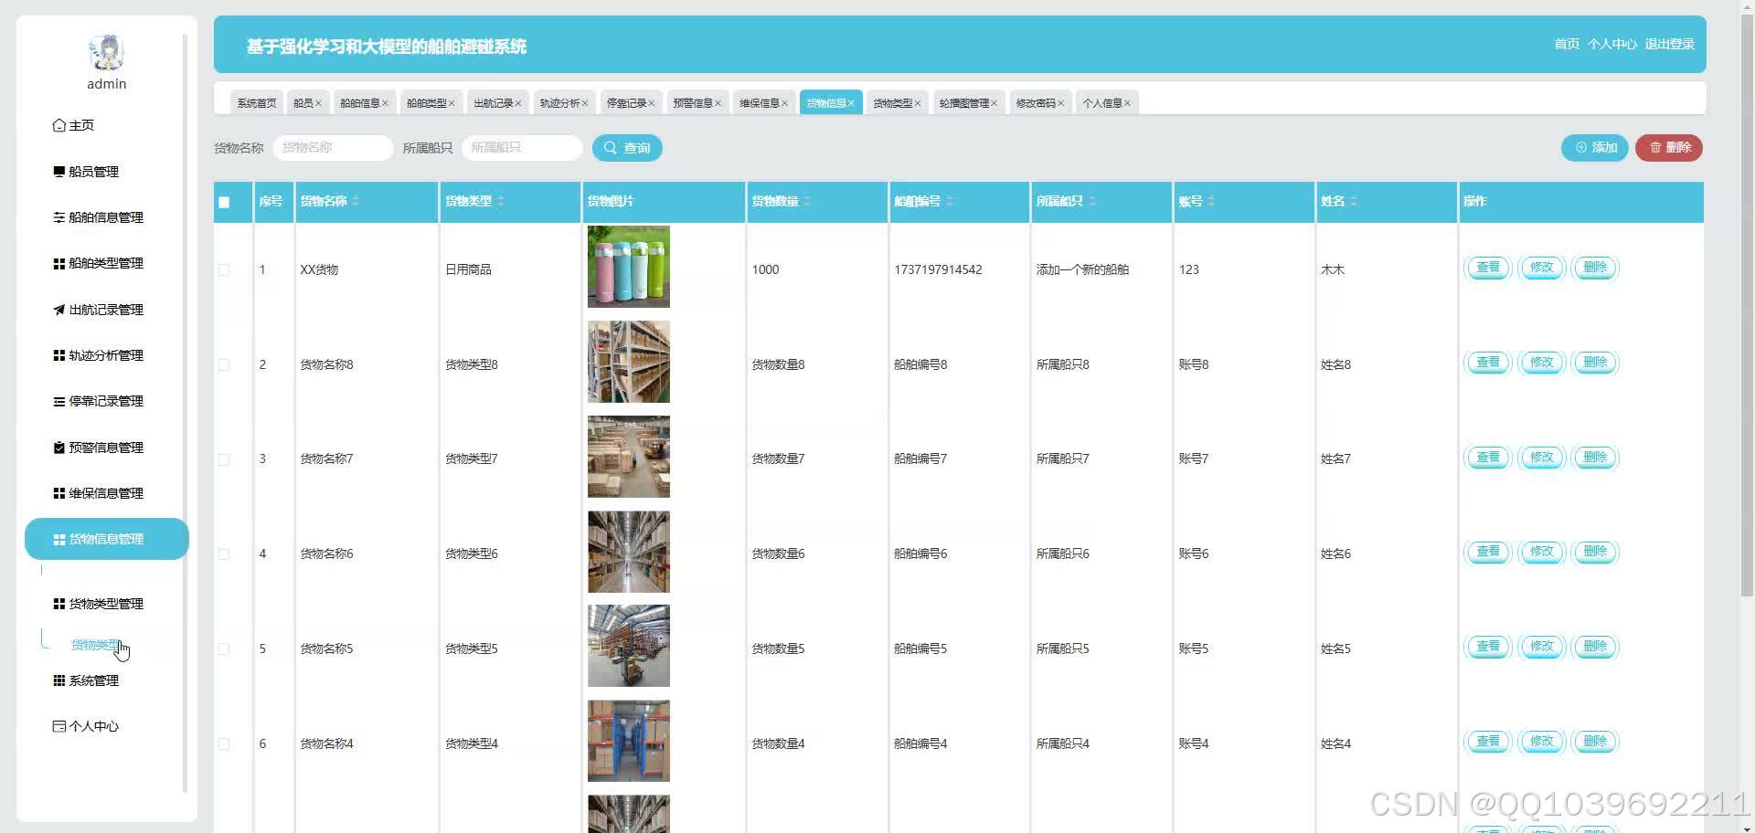The height and width of the screenshot is (833, 1755).
Task: Click the 日用商品 cargo type cell
Action: 468,269
